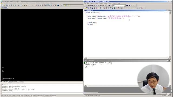Image resolution: width=173 pixels, height=97 pixels.
Task: Click Copy icon in Visual LISP toolbar
Action: click(97, 5)
